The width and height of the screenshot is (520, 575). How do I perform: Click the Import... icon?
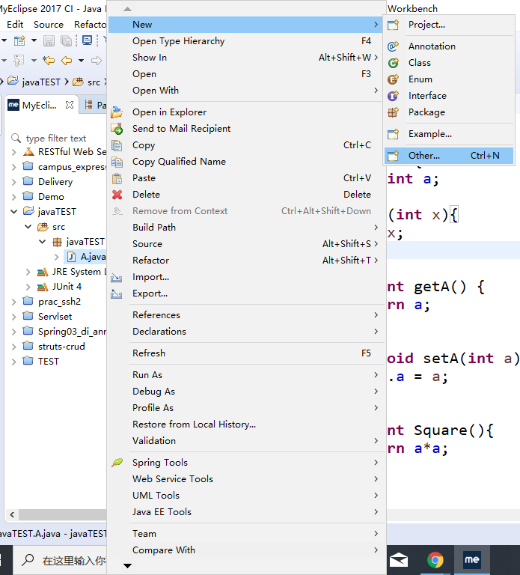coord(116,278)
